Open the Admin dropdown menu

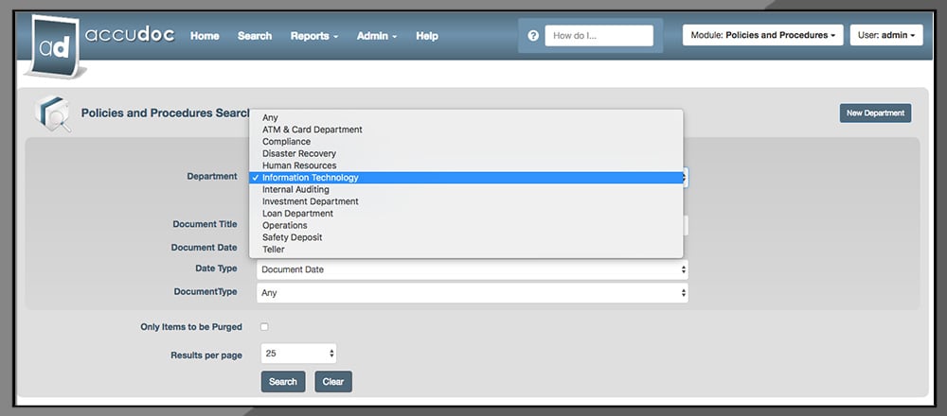[x=376, y=36]
